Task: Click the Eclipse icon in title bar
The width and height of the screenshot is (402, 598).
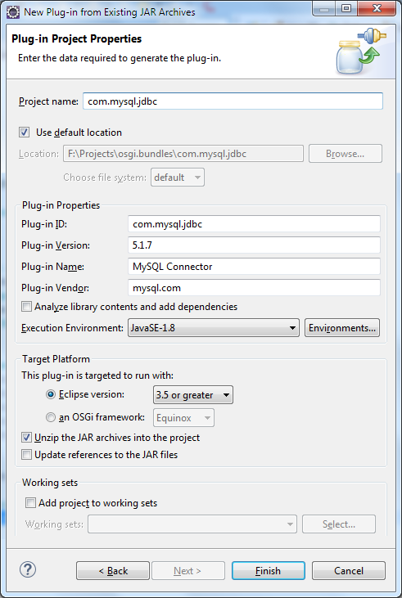Action: [13, 11]
